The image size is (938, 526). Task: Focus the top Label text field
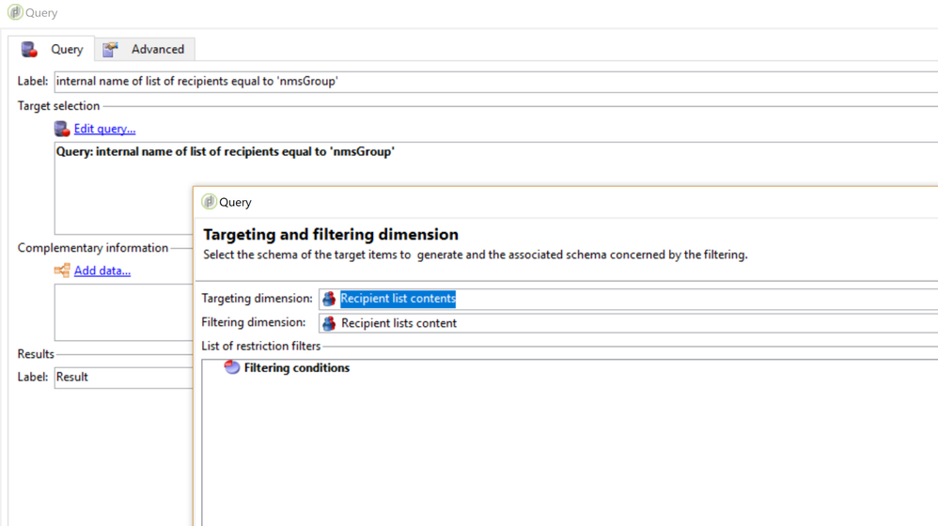(470, 82)
